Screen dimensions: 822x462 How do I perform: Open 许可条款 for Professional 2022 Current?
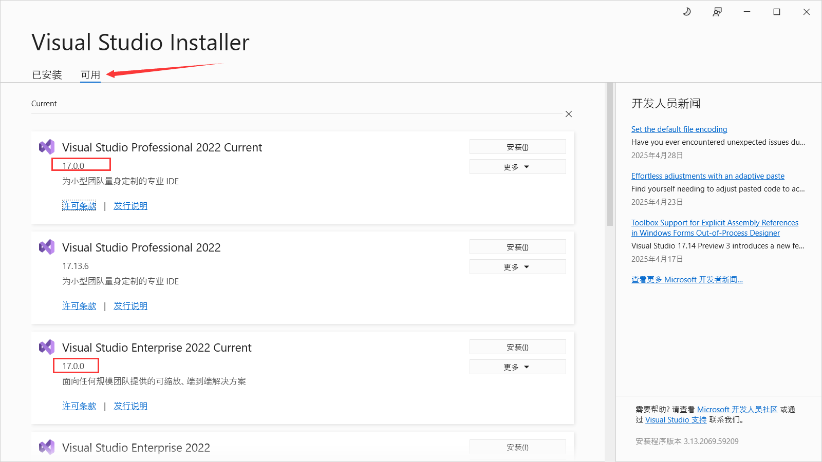(79, 205)
